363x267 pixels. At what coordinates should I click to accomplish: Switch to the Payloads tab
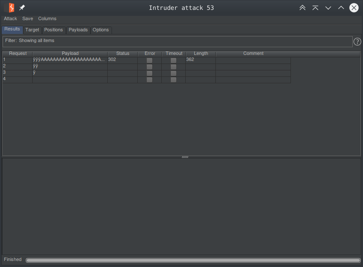click(78, 30)
